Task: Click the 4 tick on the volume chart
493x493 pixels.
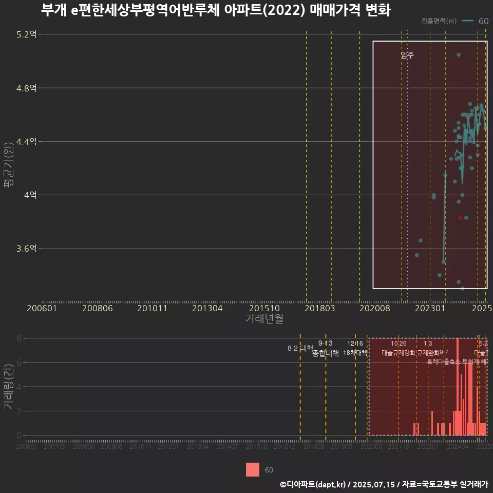Action: [19, 387]
